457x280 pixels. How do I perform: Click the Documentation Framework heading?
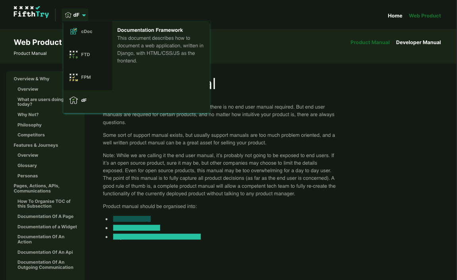coord(150,30)
